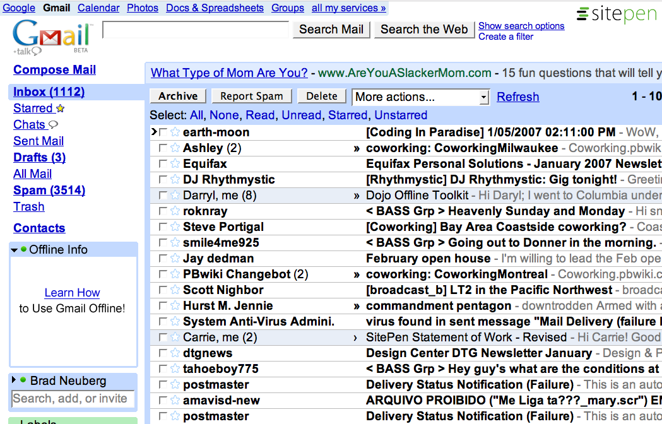Star the Hurst M. Jennie message
The width and height of the screenshot is (662, 424).
click(x=175, y=305)
